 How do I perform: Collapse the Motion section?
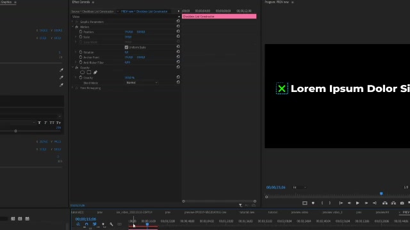click(72, 27)
